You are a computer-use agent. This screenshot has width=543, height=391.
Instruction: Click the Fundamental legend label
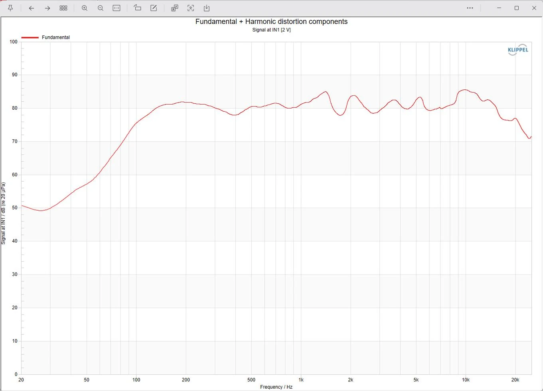click(56, 38)
